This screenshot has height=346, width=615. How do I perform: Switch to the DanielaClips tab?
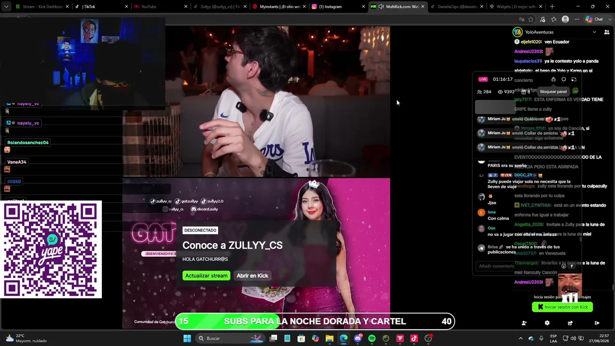pyautogui.click(x=455, y=7)
